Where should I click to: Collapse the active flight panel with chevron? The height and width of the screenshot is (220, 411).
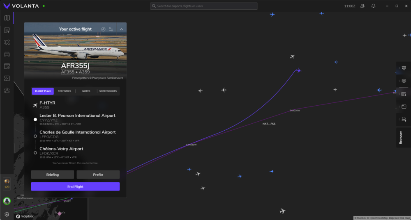pyautogui.click(x=122, y=29)
